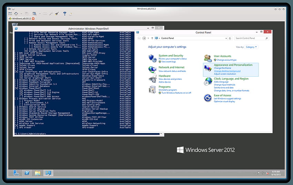Viewport: 293px width, 185px height.
Task: Close the WindowsLab2012 tab with the red X
Action: (x=33, y=19)
